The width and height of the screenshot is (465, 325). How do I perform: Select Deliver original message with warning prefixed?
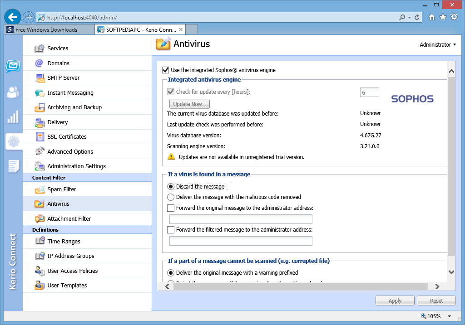coord(171,273)
